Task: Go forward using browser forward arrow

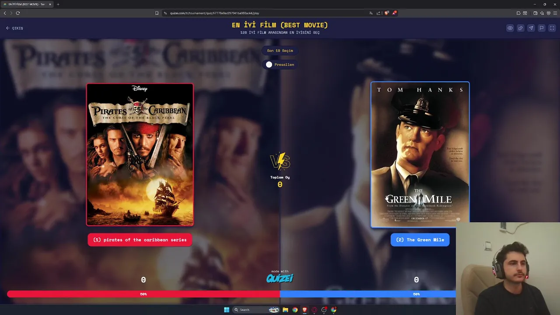Action: [11, 13]
